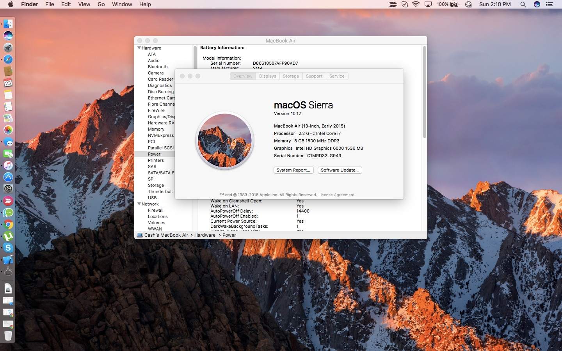
Task: Open AirPlay display menu bar icon
Action: point(428,4)
